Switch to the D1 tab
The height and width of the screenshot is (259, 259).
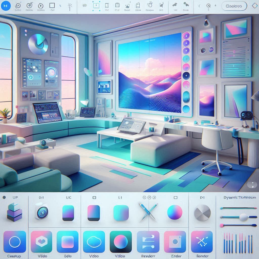[x=202, y=197]
